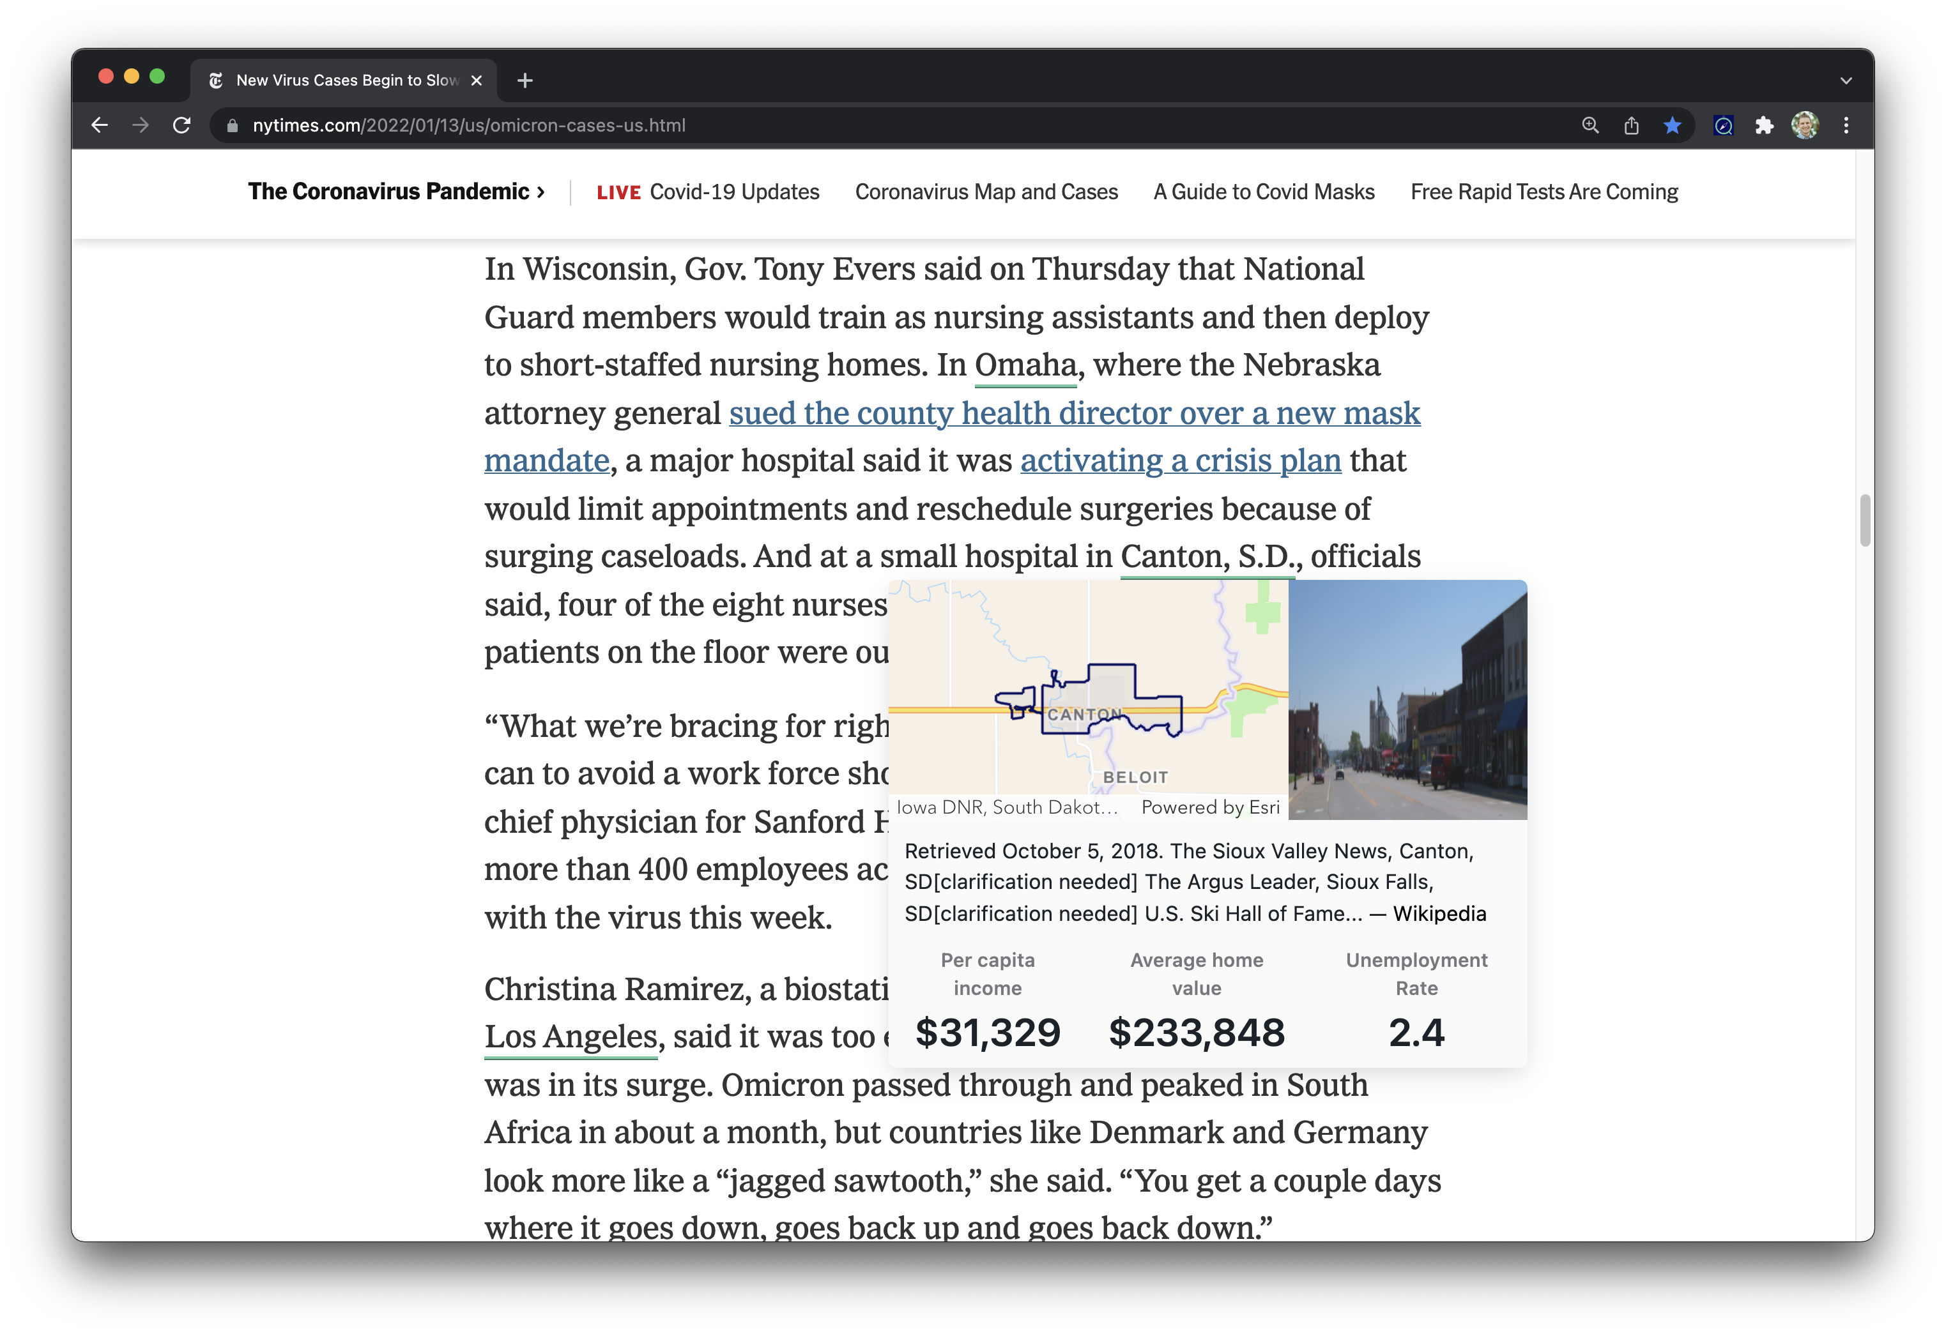This screenshot has width=1946, height=1336.
Task: Open the three-dot Chrome menu
Action: click(1846, 126)
